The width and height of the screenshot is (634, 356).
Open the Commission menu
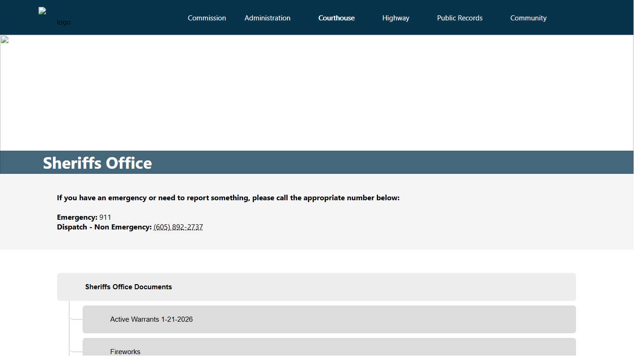[207, 18]
